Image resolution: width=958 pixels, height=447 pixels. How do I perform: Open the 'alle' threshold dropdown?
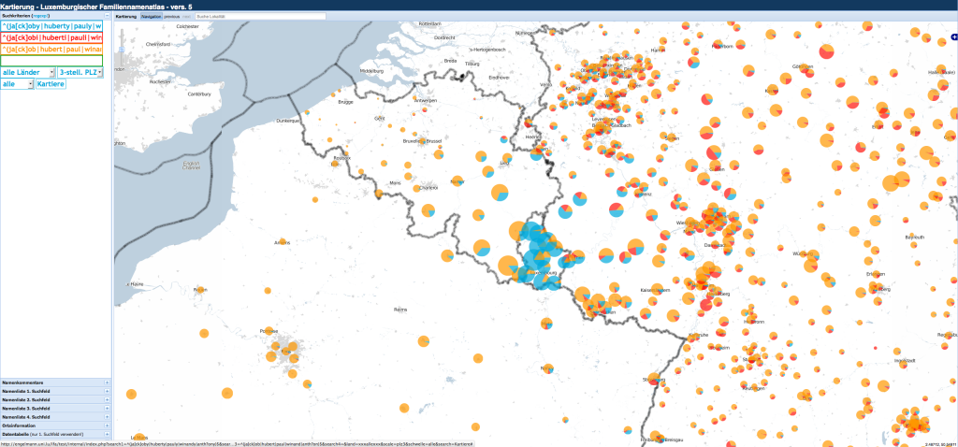[x=16, y=84]
